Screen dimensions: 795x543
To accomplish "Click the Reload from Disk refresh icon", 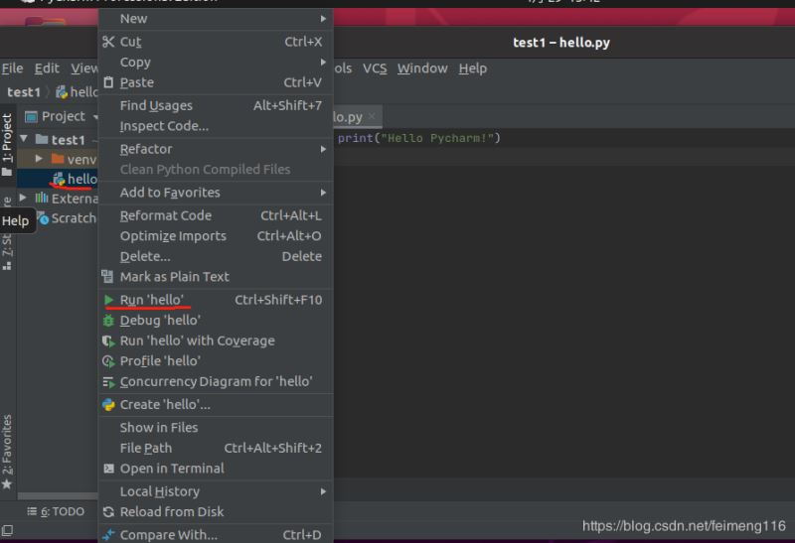I will tap(108, 512).
